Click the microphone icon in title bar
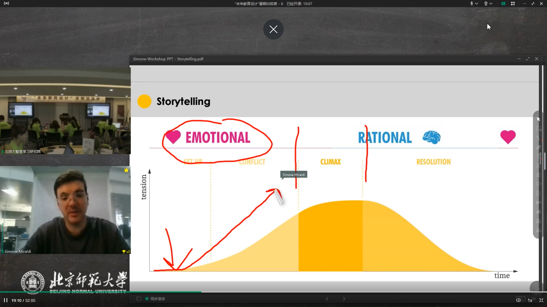547x307 pixels. coord(472,4)
